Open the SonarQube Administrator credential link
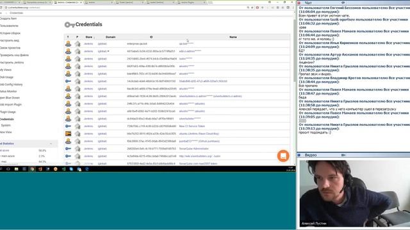Image resolution: width=410 pixels, height=230 pixels. tap(193, 149)
